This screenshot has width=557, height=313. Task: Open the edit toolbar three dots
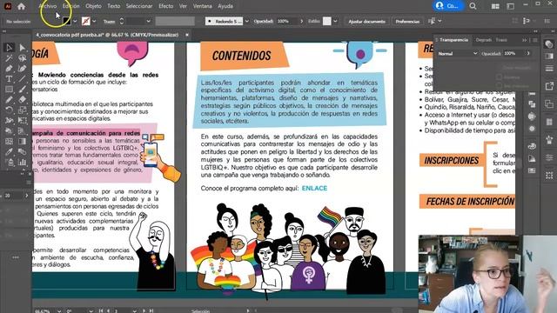[16, 257]
